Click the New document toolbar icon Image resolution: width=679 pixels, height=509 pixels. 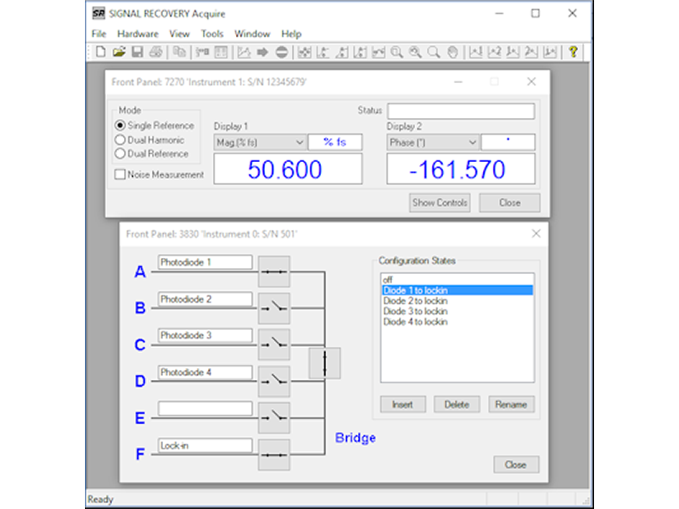pyautogui.click(x=100, y=53)
